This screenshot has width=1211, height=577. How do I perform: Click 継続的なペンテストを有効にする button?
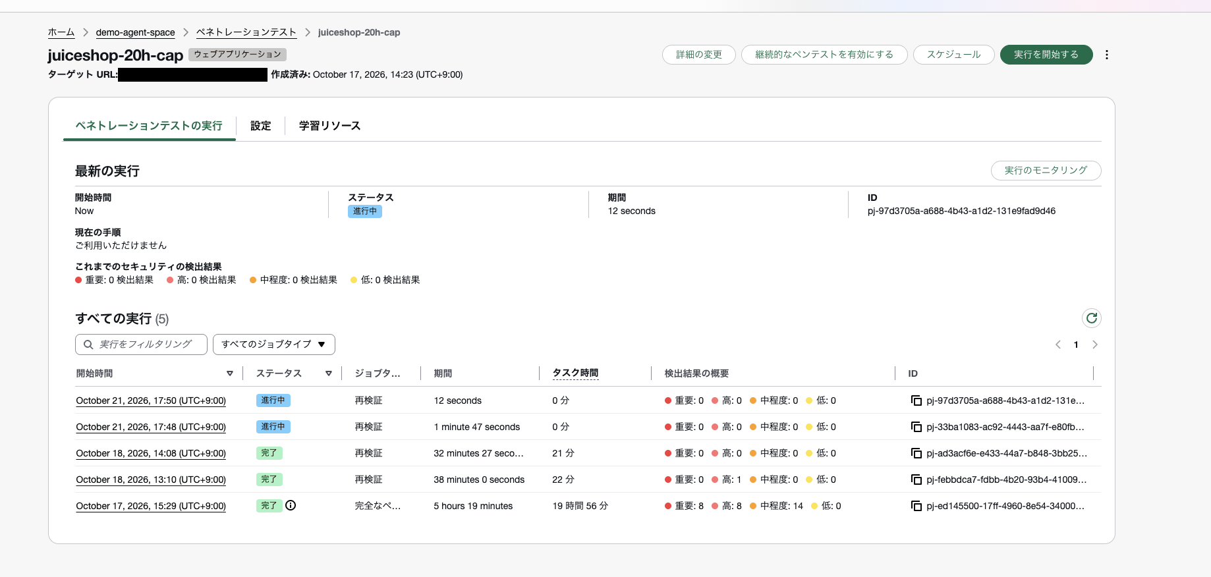point(824,55)
